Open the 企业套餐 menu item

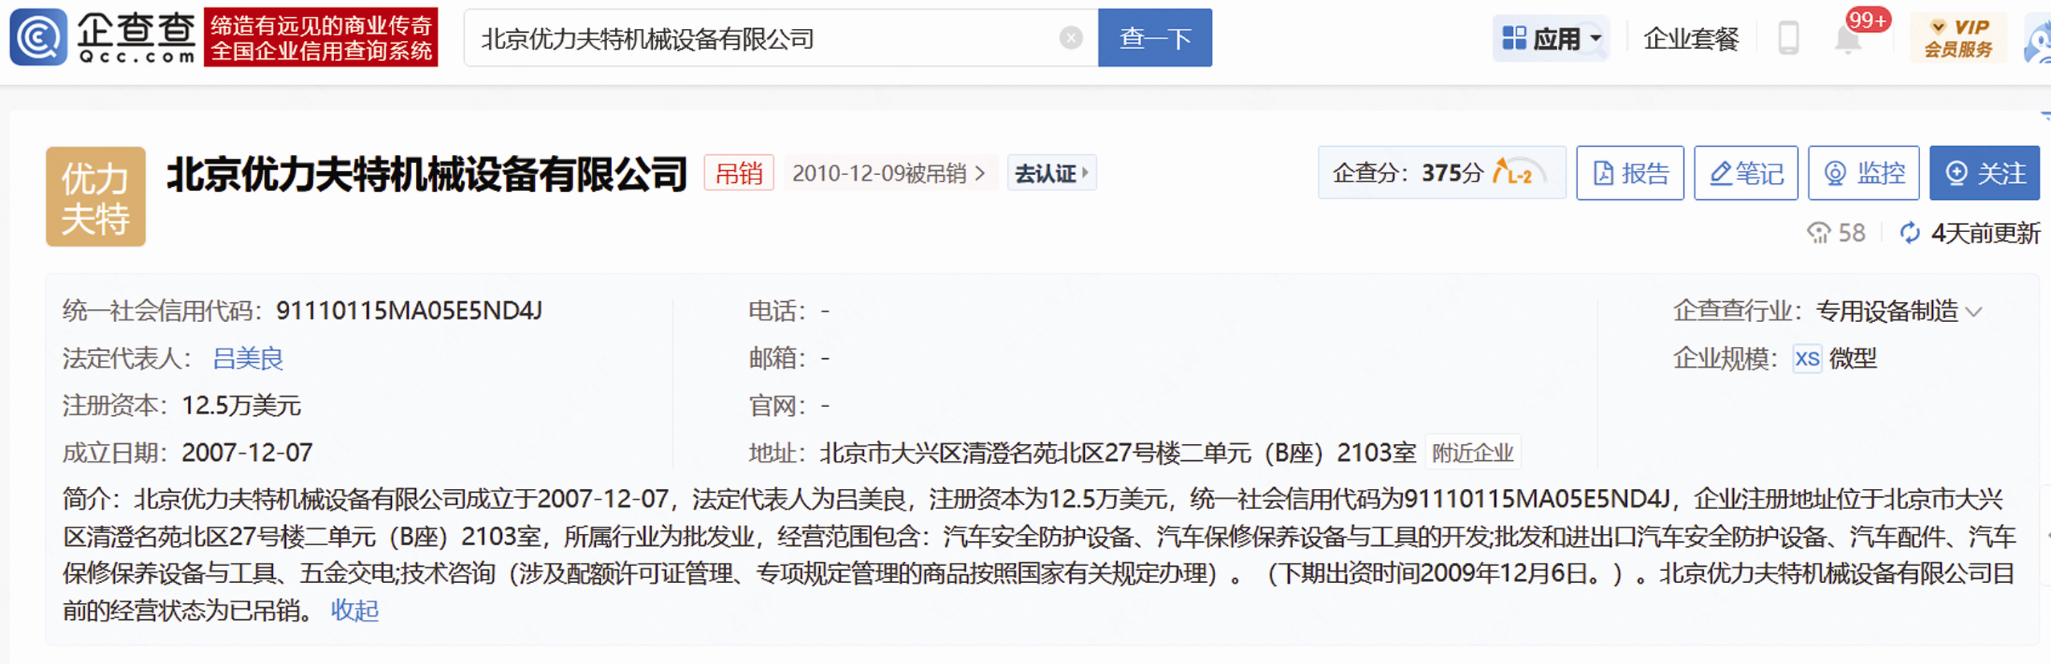pos(1690,38)
